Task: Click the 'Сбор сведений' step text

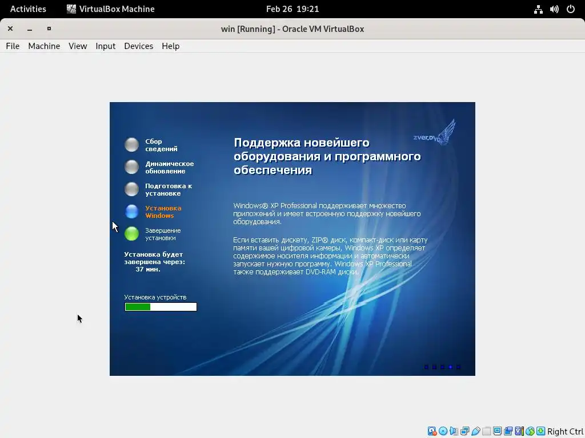Action: [x=161, y=145]
